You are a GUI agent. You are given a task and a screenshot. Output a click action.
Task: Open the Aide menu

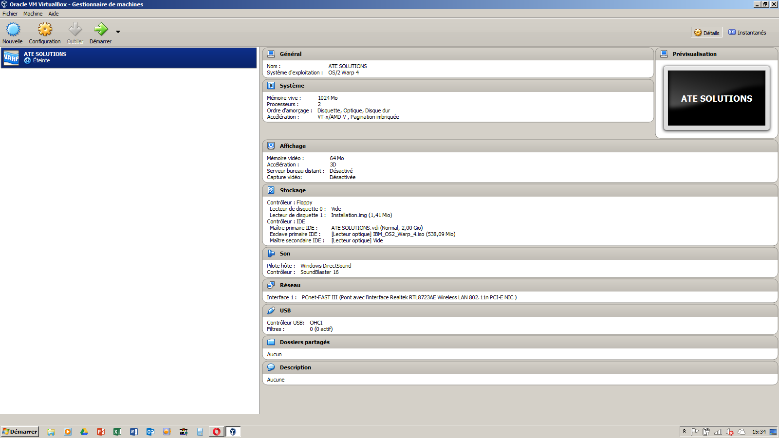(54, 14)
